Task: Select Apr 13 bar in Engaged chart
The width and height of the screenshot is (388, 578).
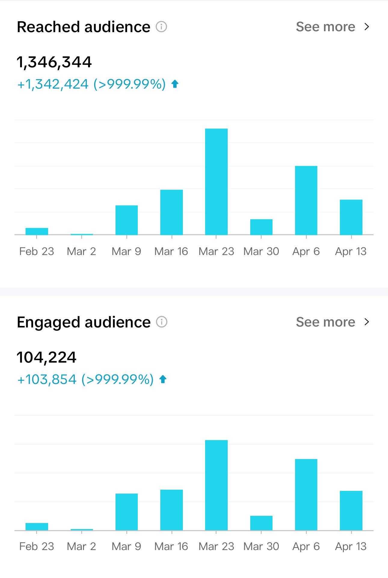Action: 351,510
